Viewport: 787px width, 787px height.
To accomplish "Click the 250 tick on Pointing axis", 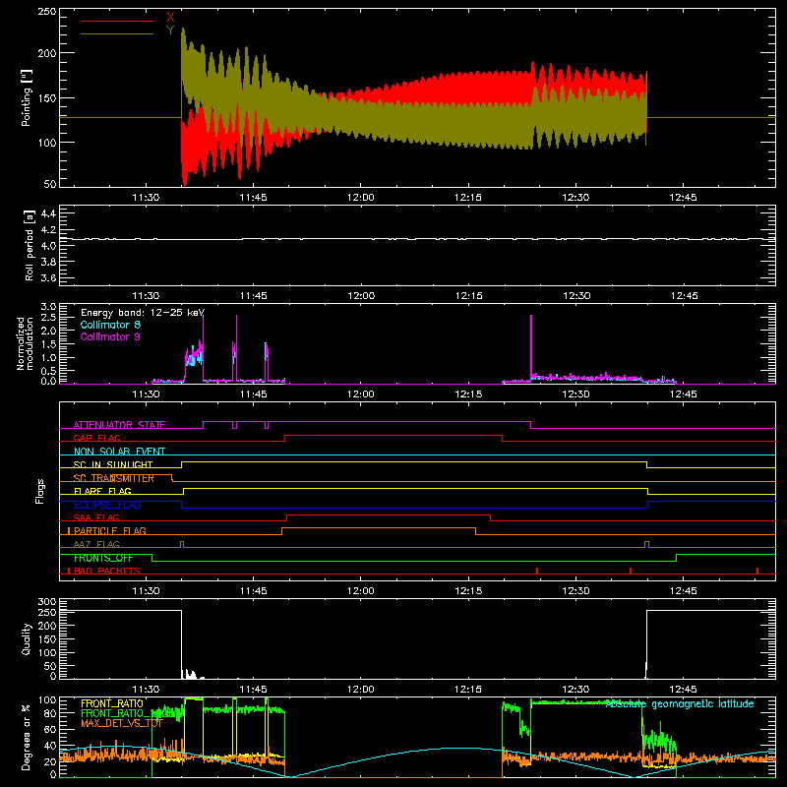I will 46,11.
